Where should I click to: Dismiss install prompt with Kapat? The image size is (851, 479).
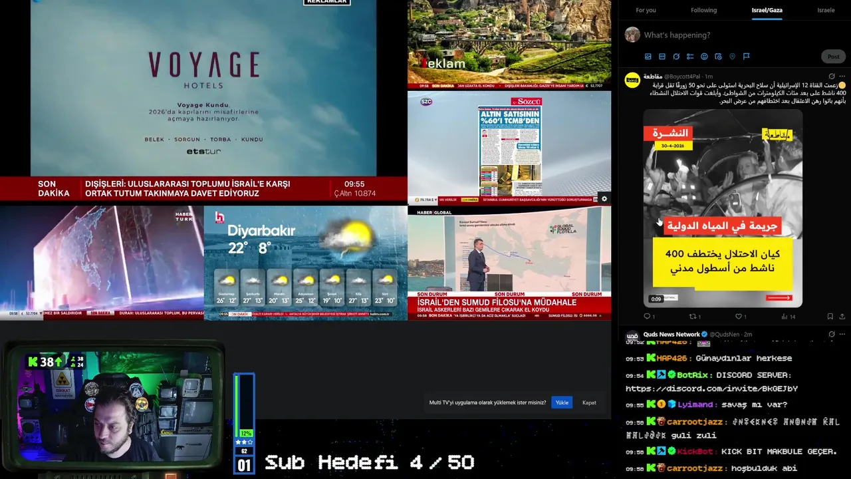pyautogui.click(x=589, y=402)
